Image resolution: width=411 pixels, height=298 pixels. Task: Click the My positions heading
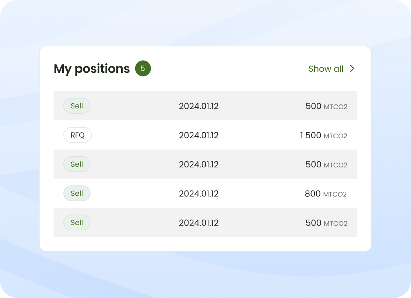(x=92, y=69)
